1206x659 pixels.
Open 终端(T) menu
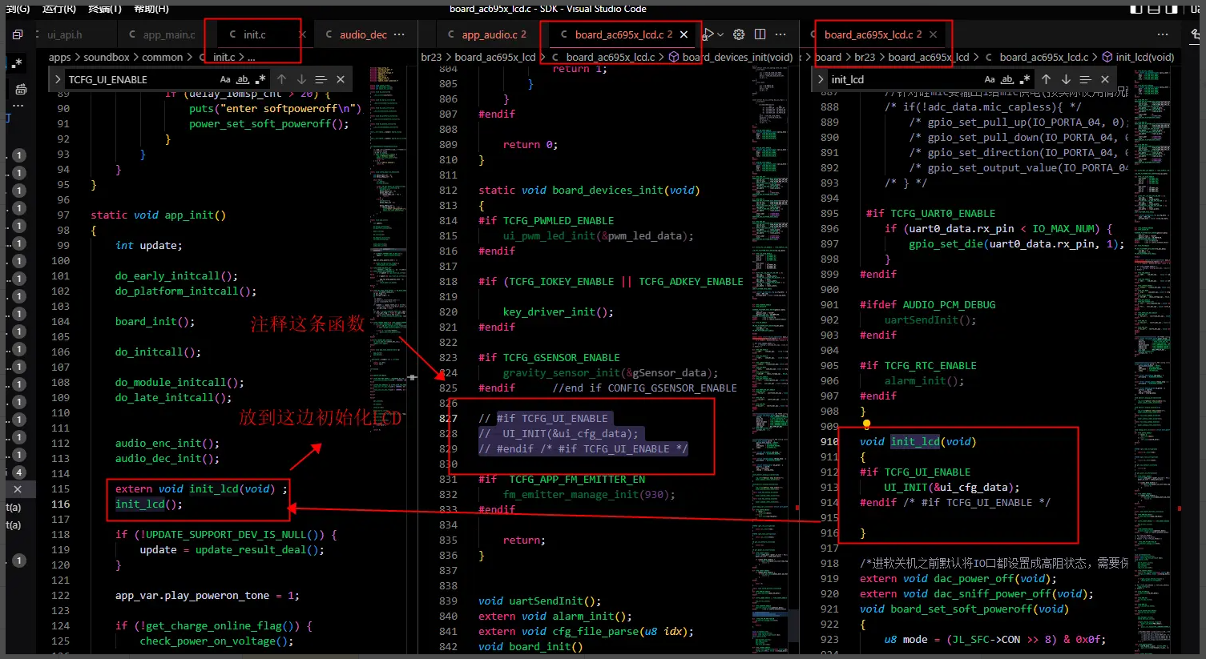point(105,8)
